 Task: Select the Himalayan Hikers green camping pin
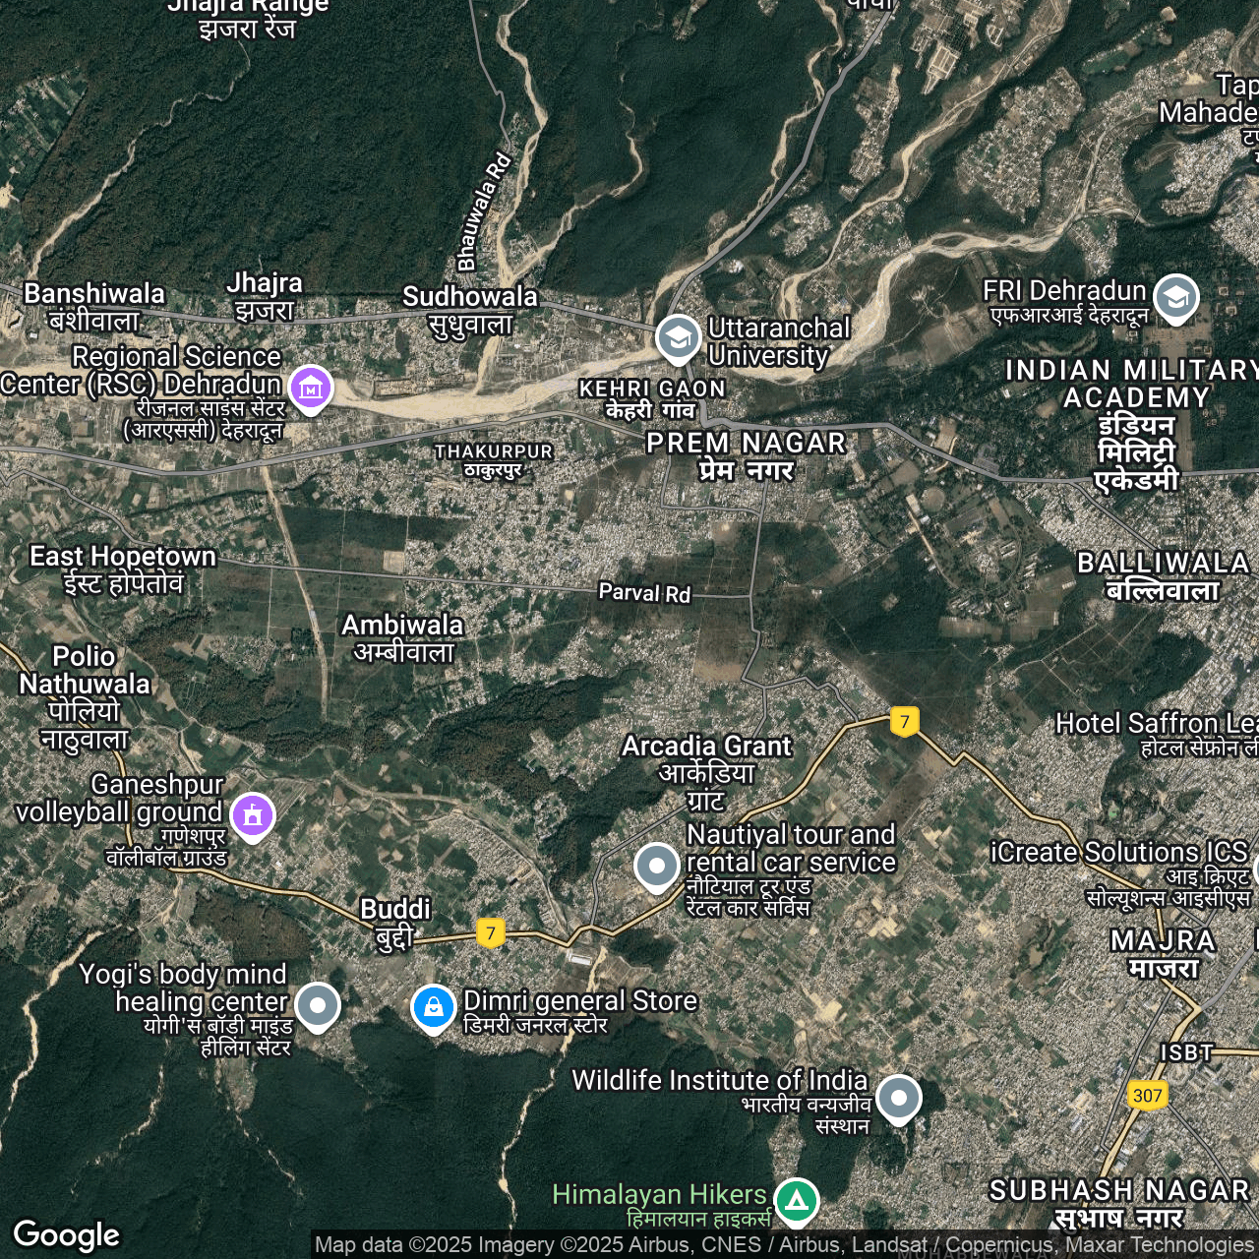tap(796, 1201)
